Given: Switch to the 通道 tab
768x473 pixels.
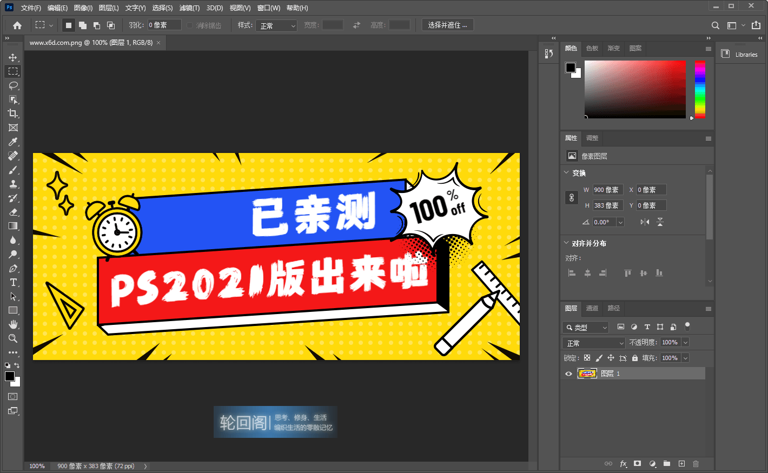Looking at the screenshot, I should [x=592, y=308].
